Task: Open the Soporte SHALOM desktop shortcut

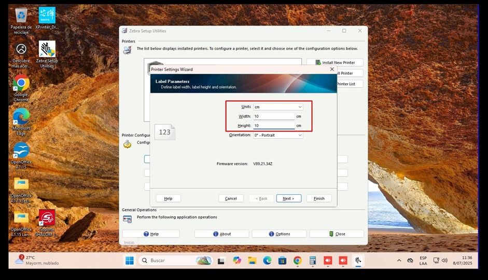Action: point(47,218)
